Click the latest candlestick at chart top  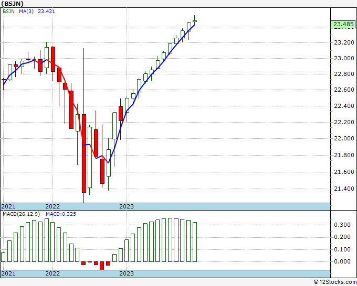tap(195, 21)
